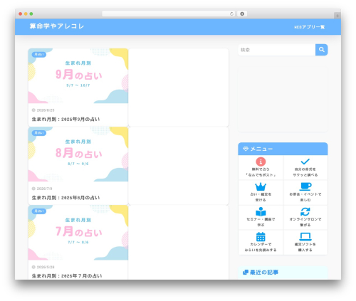Open article 生まれ月別:2026年8月の占い
The height and width of the screenshot is (301, 356).
pyautogui.click(x=66, y=198)
